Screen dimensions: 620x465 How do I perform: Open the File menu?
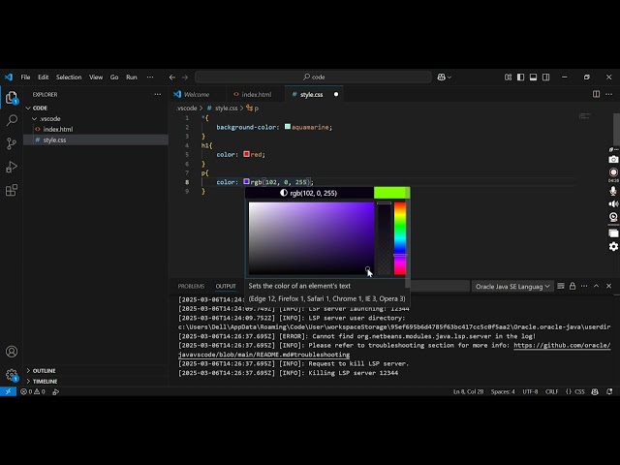click(x=25, y=77)
